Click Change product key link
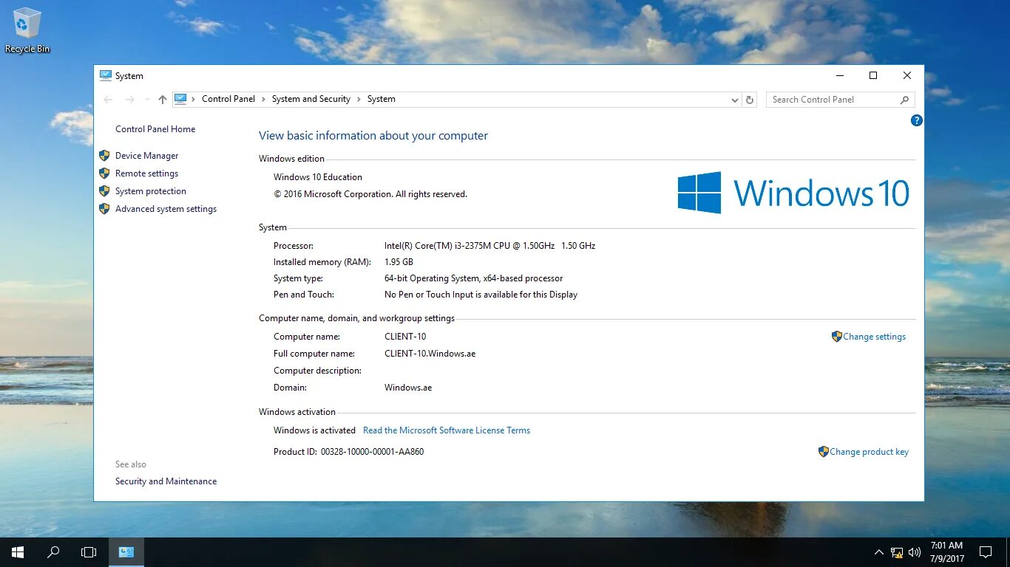 coord(869,452)
